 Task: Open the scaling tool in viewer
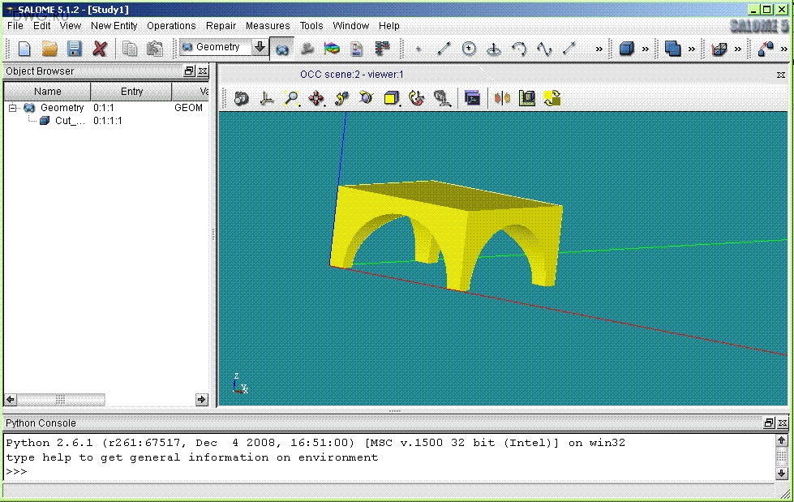click(527, 98)
